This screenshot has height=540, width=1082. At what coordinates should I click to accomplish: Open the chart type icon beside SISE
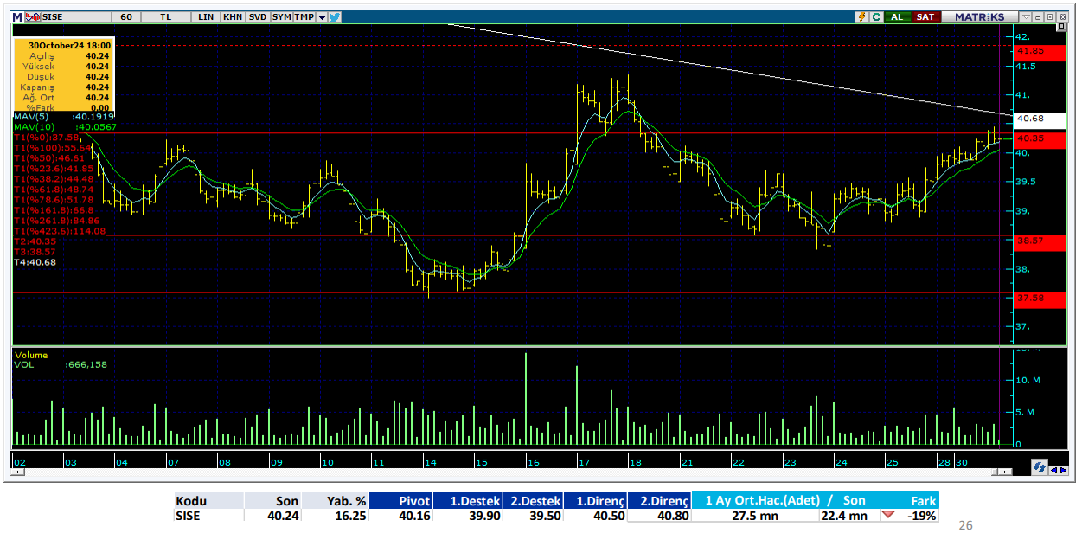(32, 16)
